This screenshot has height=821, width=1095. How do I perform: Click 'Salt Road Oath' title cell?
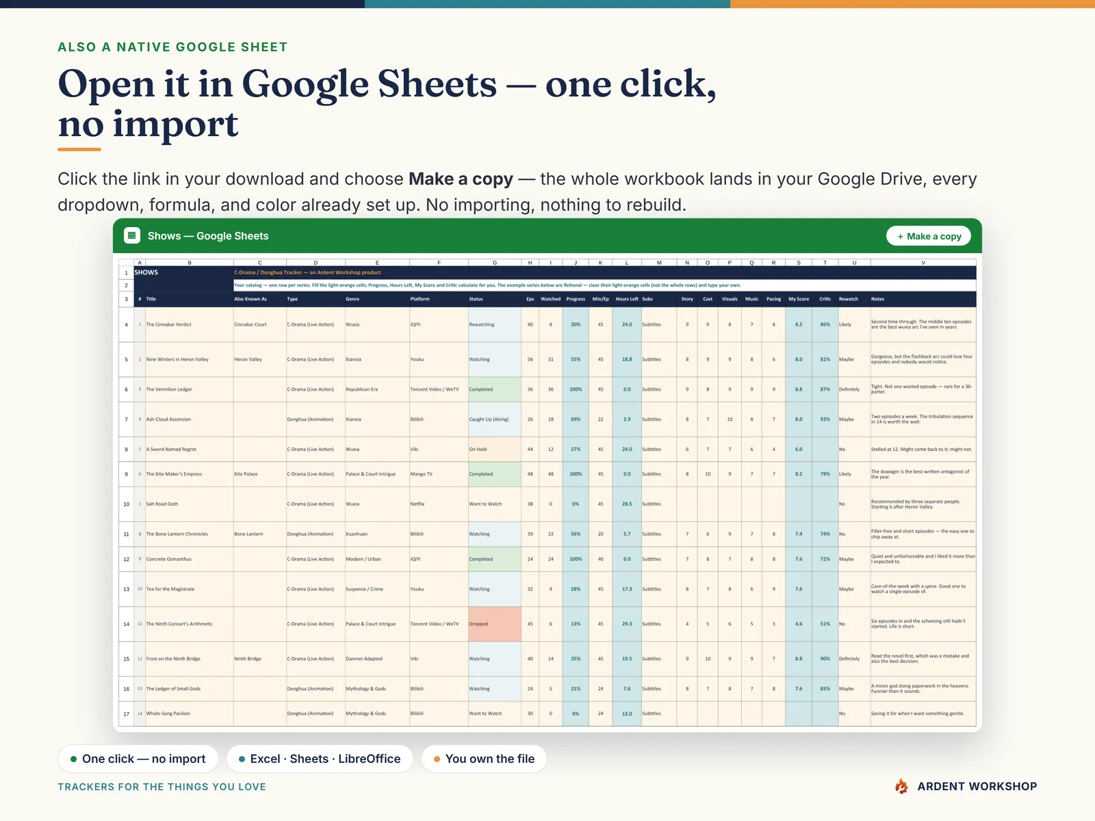pos(190,504)
